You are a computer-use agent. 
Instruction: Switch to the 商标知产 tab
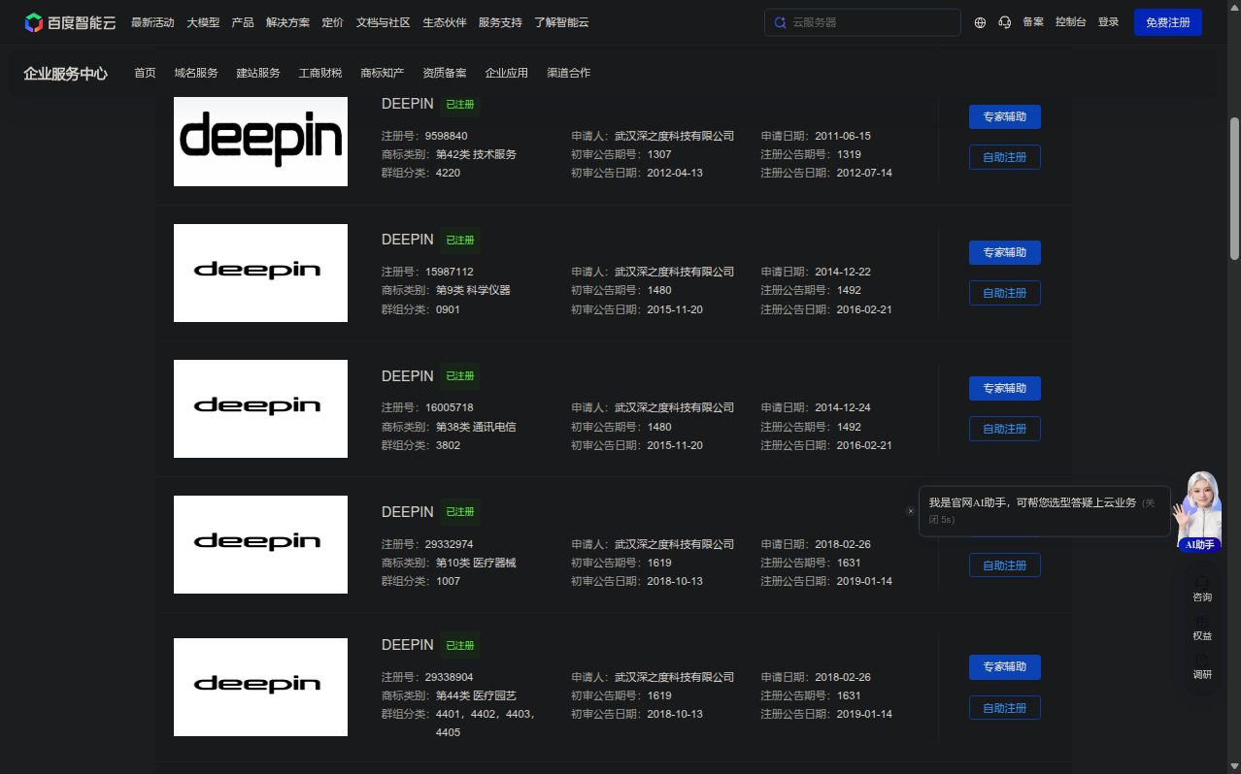(383, 73)
